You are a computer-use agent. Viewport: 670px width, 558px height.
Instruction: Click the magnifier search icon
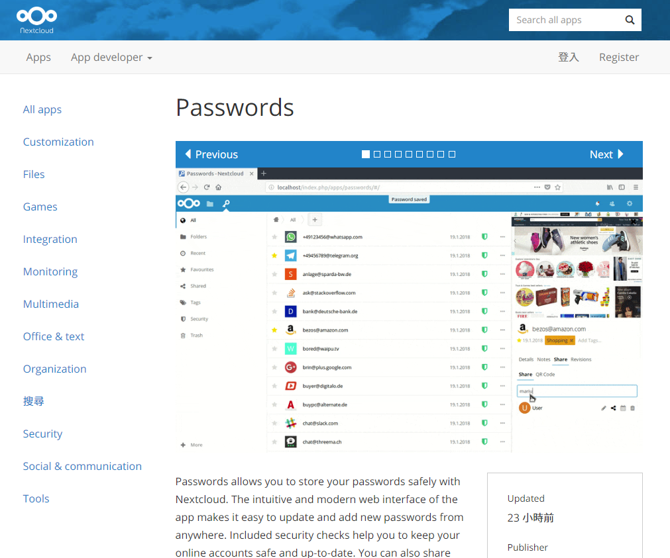[x=630, y=20]
